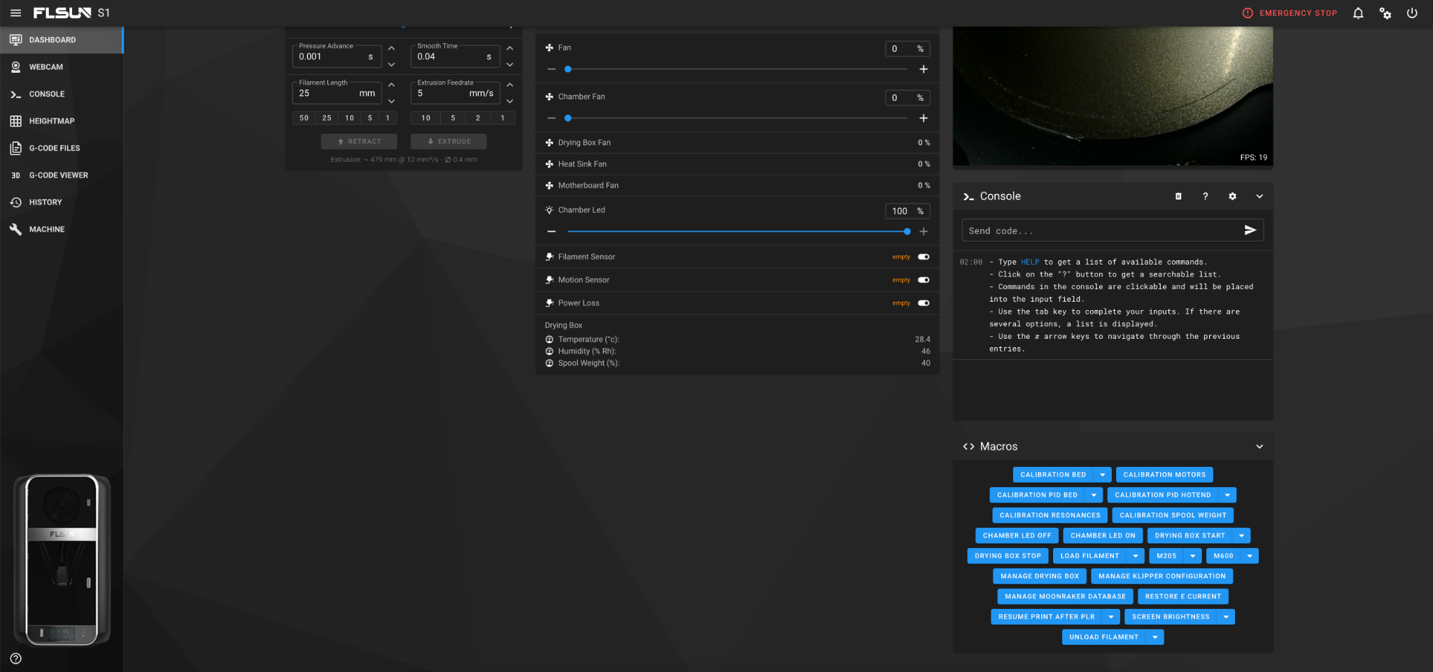Increment Smooth Time value
The image size is (1433, 672).
[510, 48]
